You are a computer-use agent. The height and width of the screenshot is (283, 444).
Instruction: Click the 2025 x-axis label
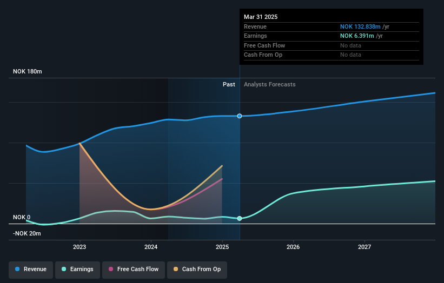[x=222, y=247]
